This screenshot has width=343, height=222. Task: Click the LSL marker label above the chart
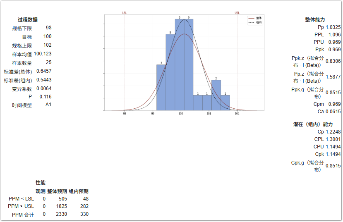(x=125, y=13)
